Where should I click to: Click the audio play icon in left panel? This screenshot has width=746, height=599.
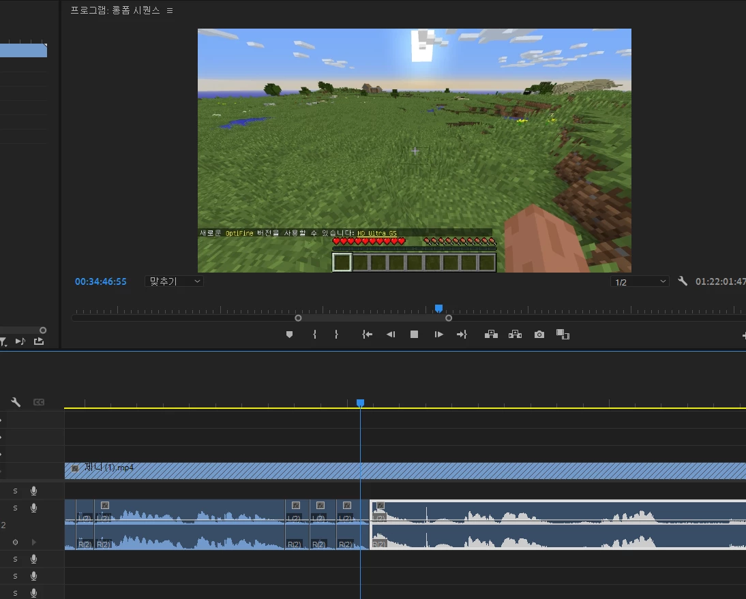point(20,341)
